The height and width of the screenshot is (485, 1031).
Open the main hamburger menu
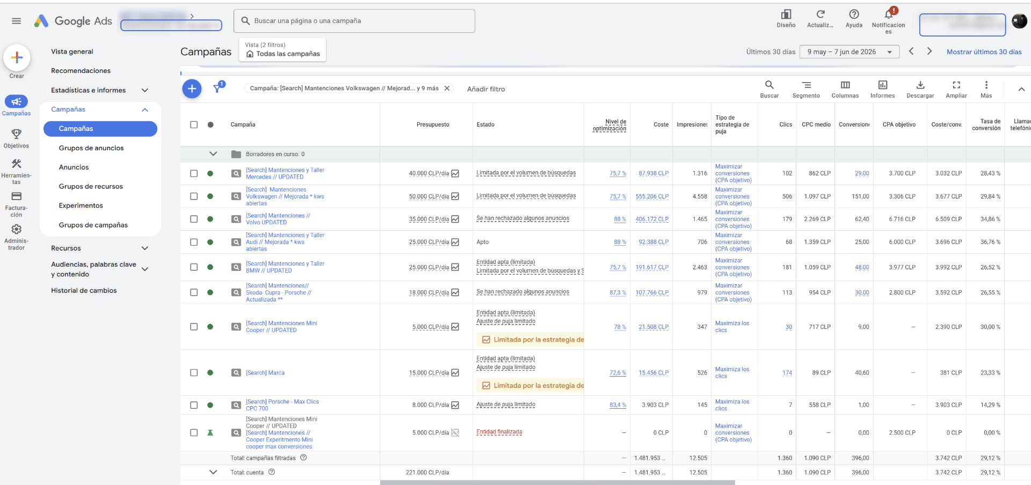coord(16,21)
